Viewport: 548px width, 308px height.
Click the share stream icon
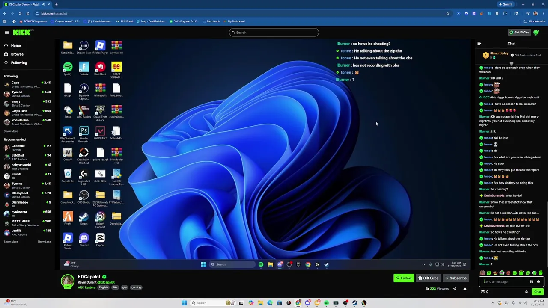(455, 289)
